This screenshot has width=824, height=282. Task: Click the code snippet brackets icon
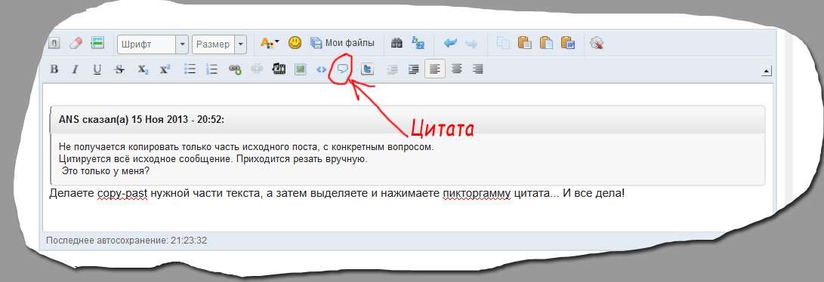tap(321, 69)
